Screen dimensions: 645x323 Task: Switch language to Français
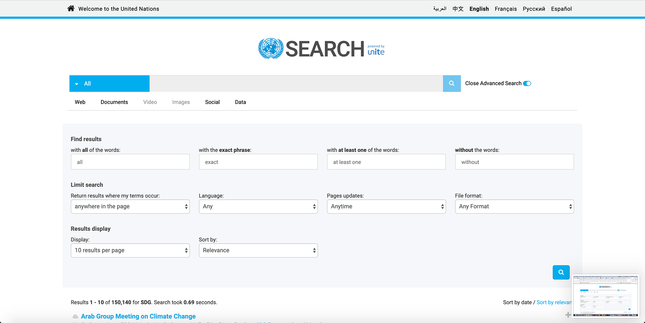point(506,9)
